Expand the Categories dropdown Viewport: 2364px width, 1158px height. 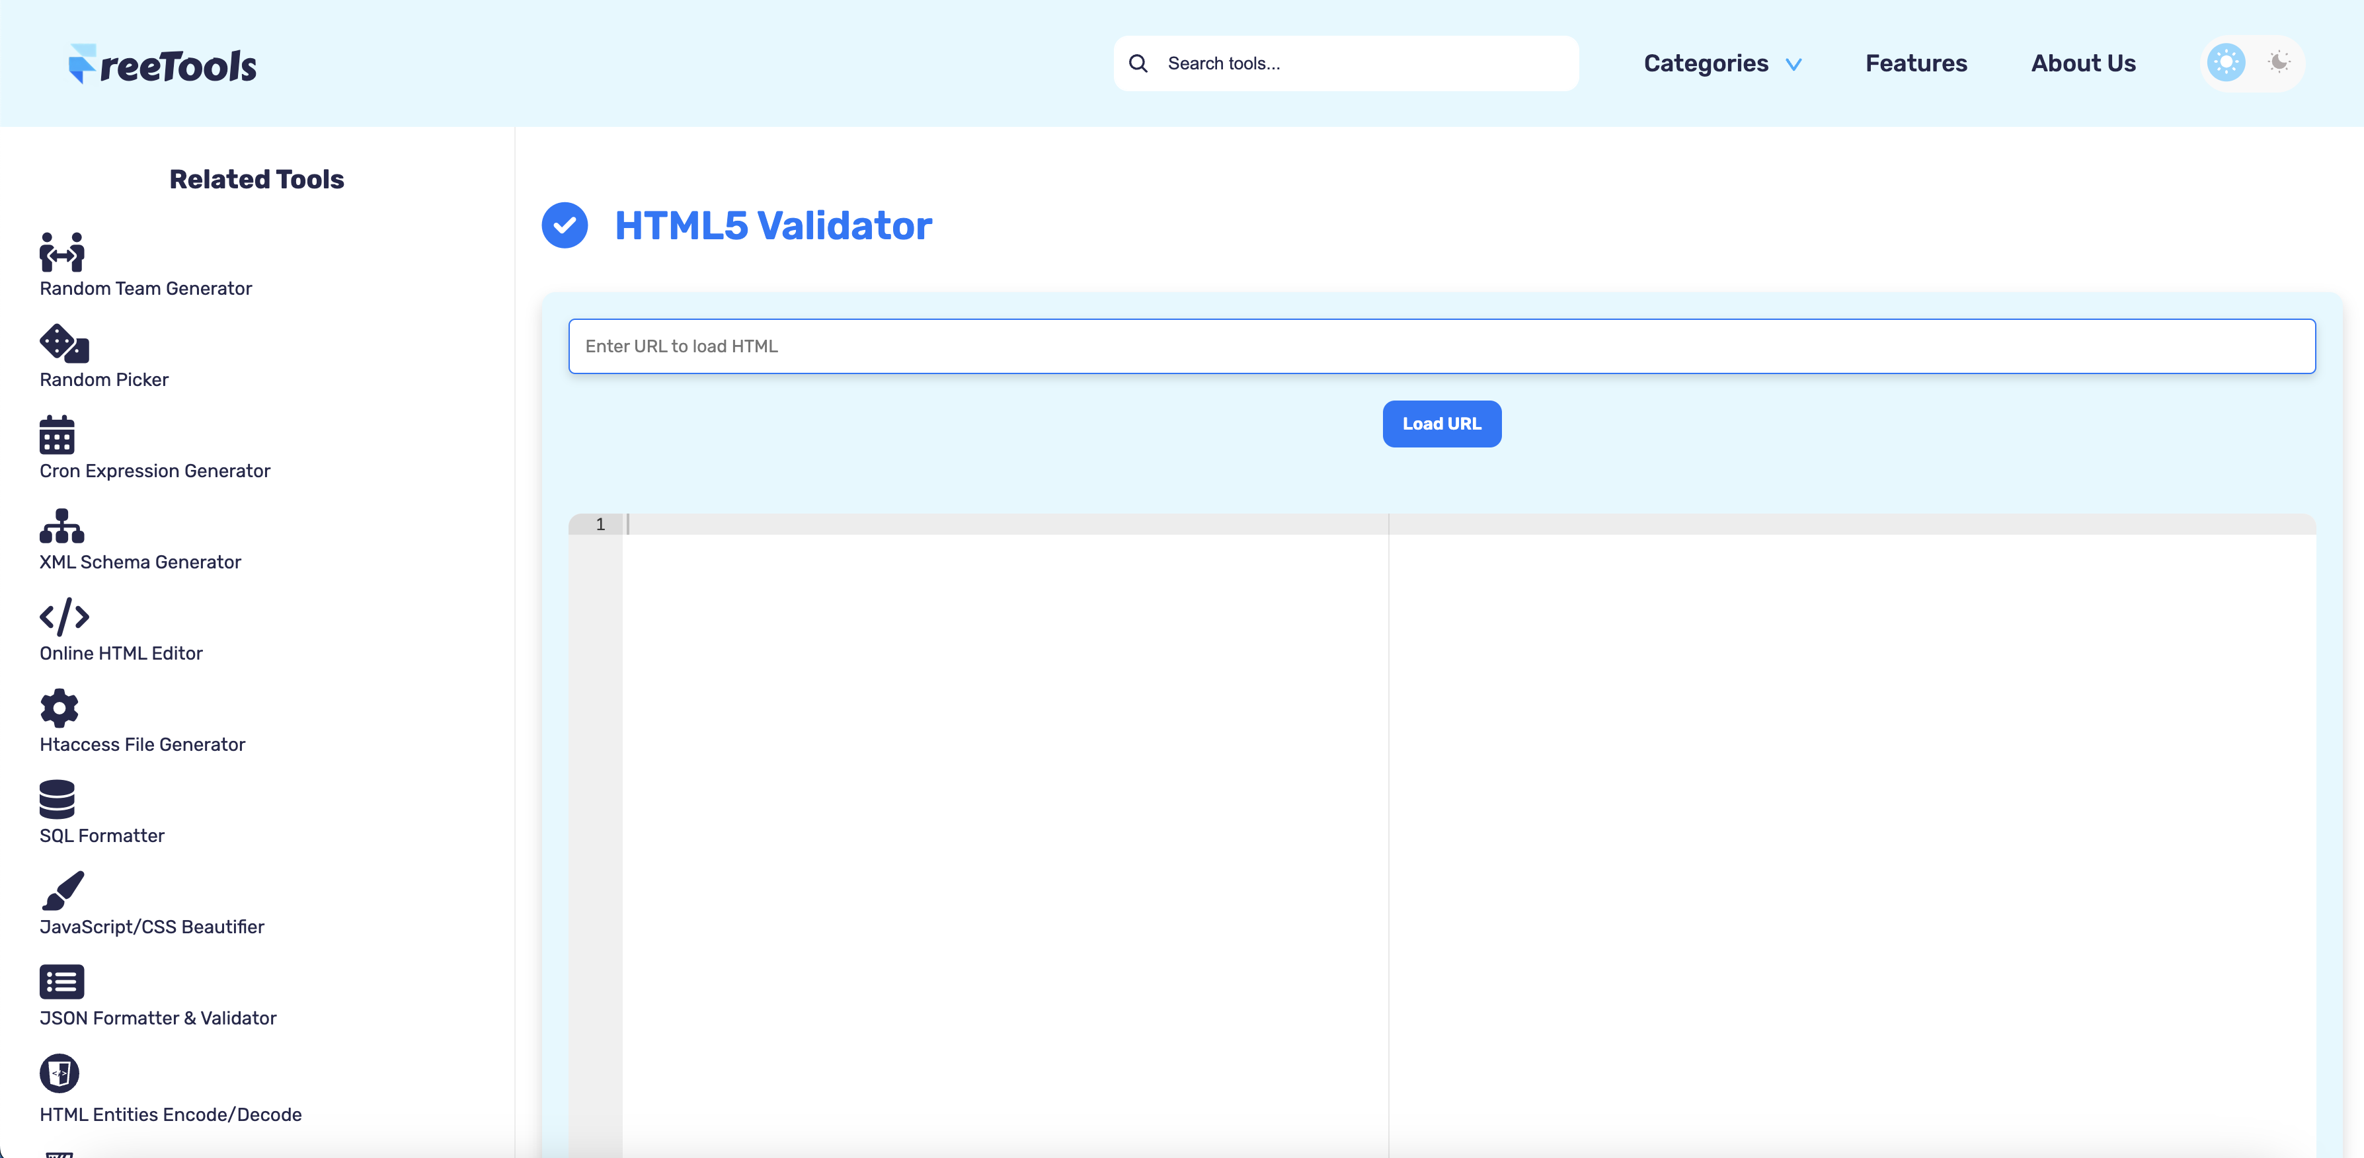1705,63
